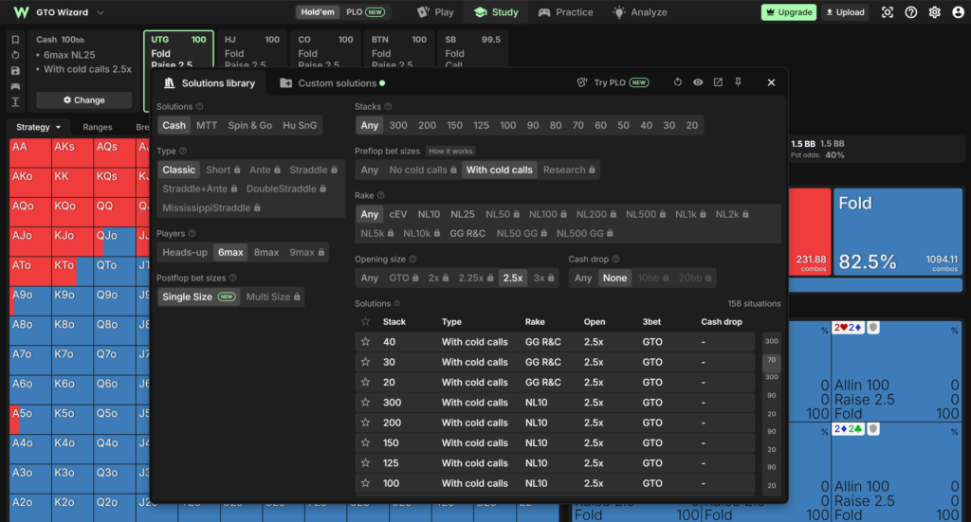This screenshot has width=971, height=522.
Task: Open the Strategy dropdown
Action: (38, 127)
